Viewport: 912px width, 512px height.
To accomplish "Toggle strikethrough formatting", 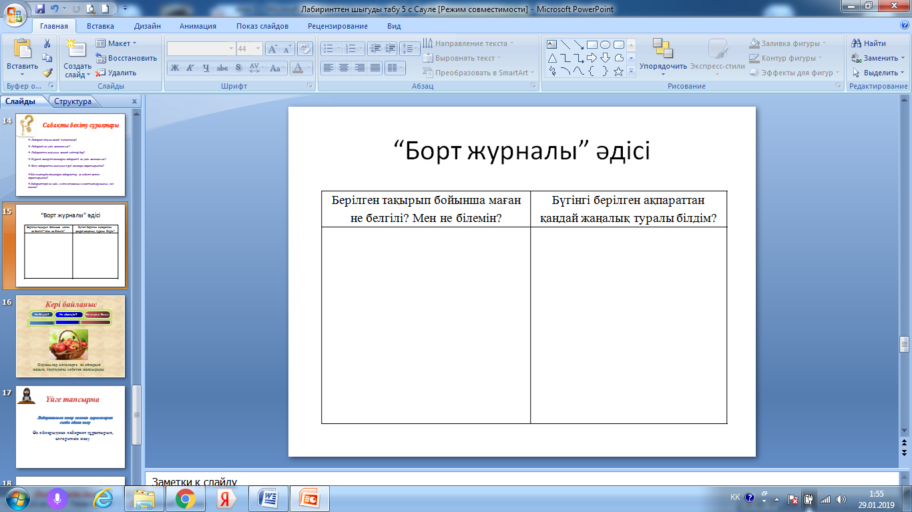I will tap(222, 68).
